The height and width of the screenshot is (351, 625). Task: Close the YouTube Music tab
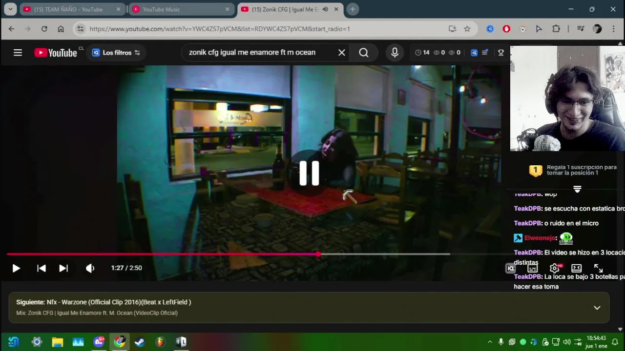pos(227,9)
